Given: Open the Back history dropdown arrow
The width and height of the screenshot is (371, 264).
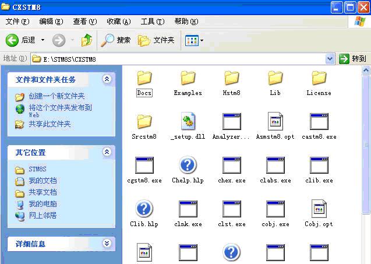Looking at the screenshot, I should (x=43, y=40).
